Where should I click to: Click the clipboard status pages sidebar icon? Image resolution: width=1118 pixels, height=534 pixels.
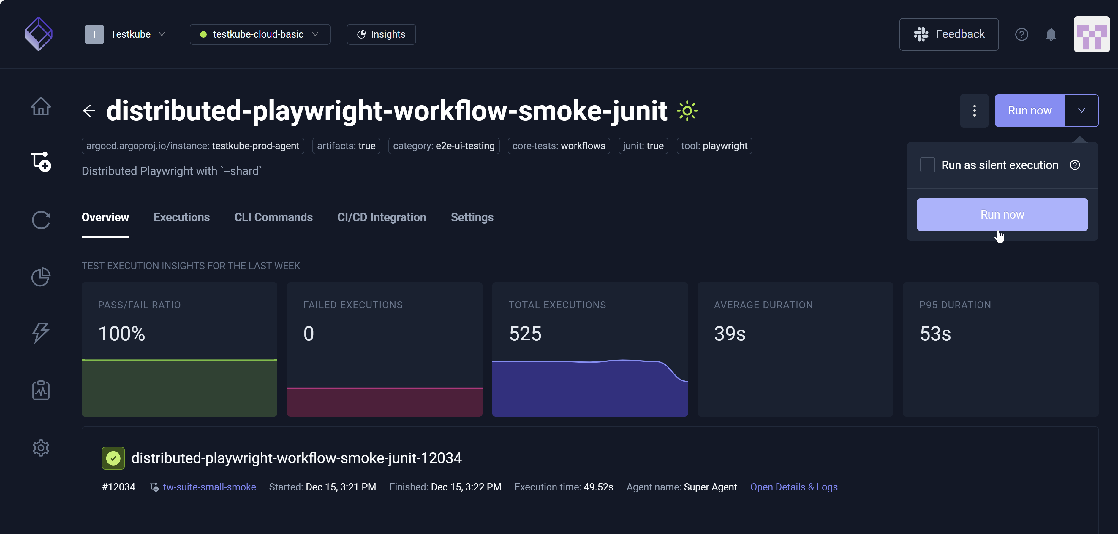41,390
